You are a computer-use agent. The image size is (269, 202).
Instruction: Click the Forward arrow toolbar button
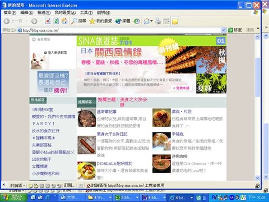(x=34, y=21)
